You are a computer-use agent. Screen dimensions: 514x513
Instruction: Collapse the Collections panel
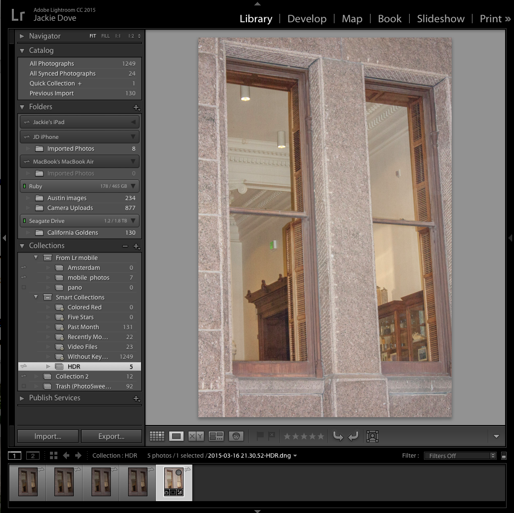point(22,246)
